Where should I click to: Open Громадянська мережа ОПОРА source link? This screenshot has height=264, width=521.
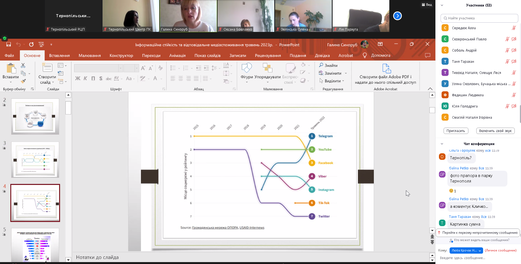point(215,227)
